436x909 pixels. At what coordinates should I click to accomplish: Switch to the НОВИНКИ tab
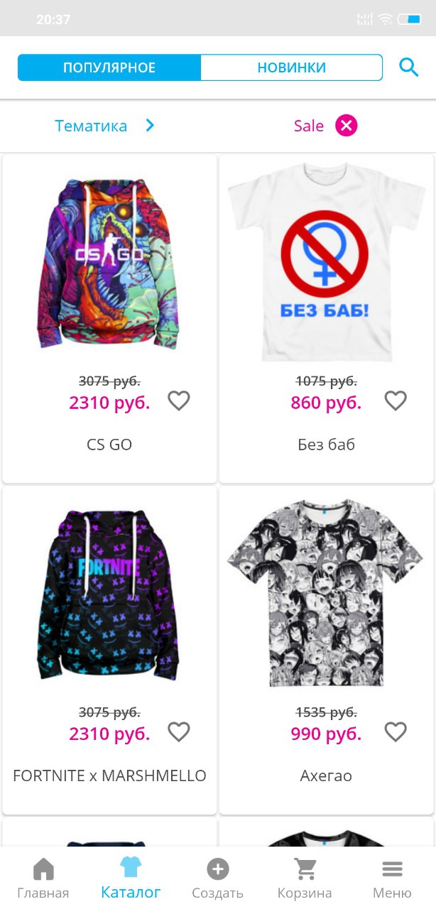click(x=291, y=67)
